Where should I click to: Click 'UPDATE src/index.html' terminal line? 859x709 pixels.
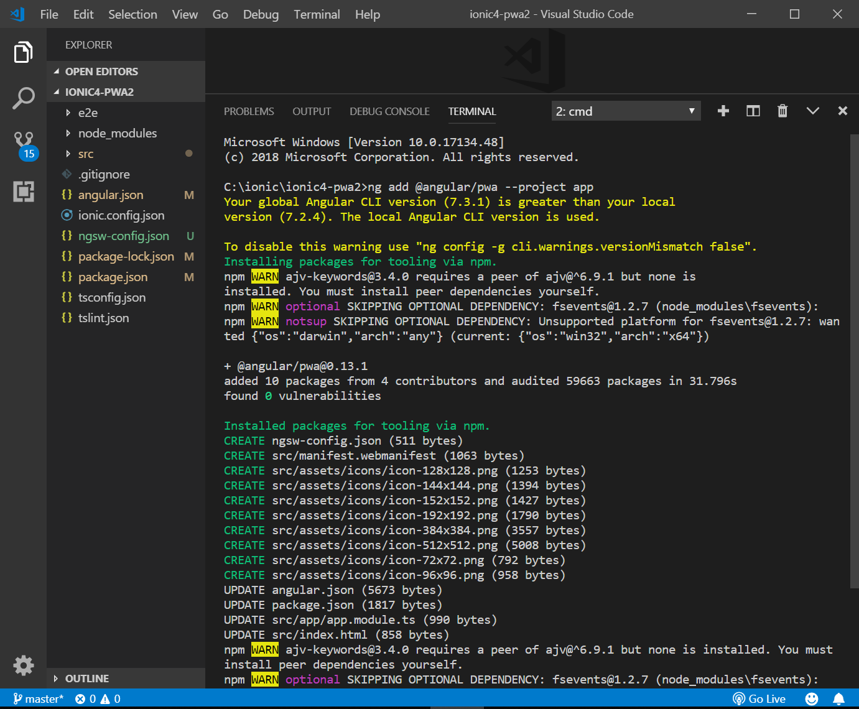337,635
